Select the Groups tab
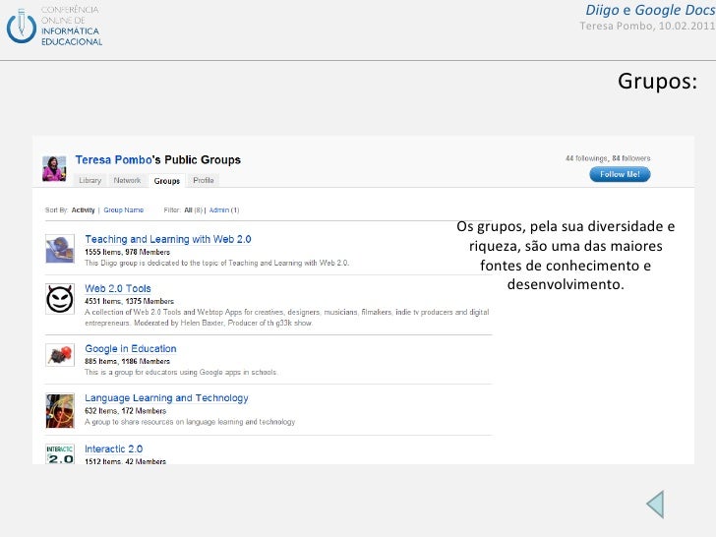This screenshot has height=537, width=716. click(166, 181)
